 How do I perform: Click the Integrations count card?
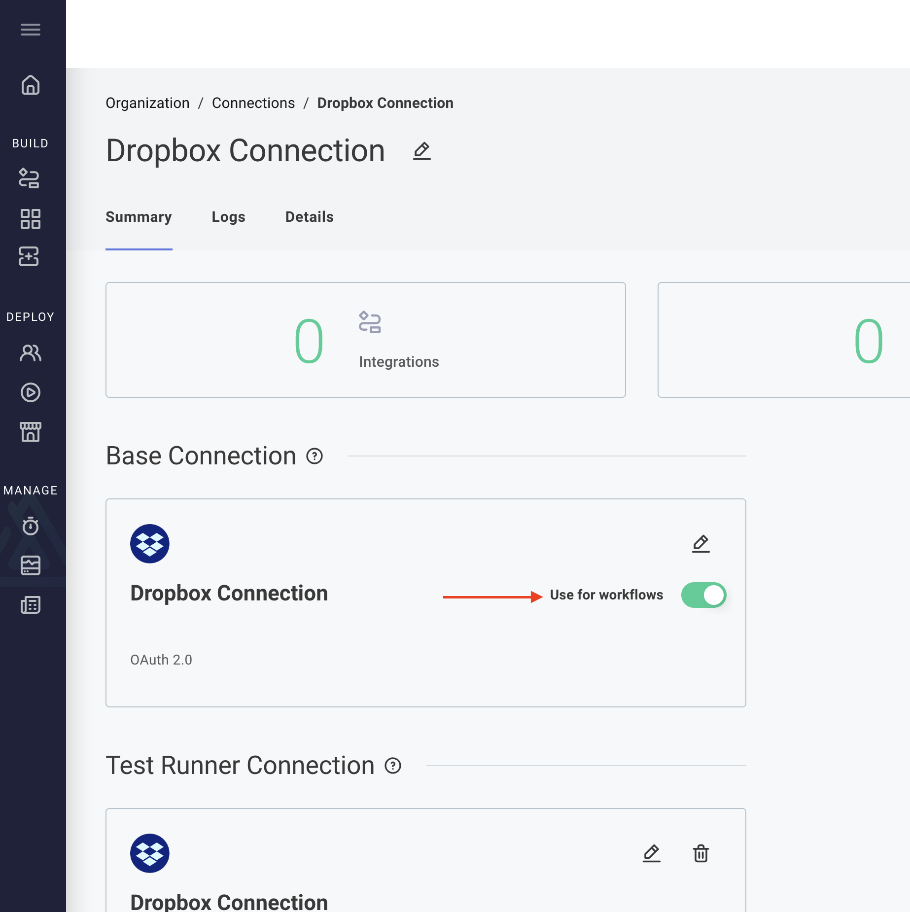[x=365, y=340]
